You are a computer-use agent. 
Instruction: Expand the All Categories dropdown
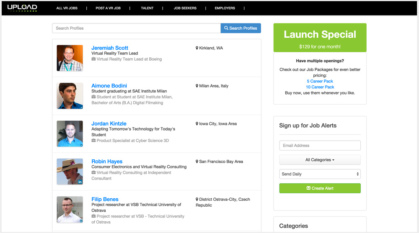[x=320, y=160]
